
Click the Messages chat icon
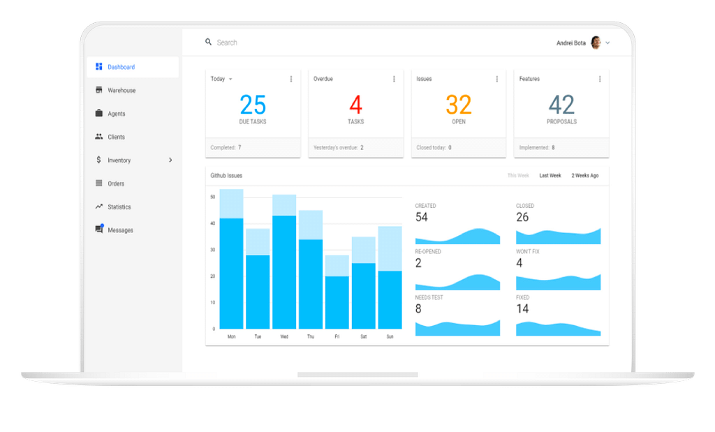point(99,230)
